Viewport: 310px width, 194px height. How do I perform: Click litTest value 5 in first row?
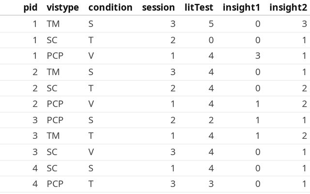coord(211,24)
